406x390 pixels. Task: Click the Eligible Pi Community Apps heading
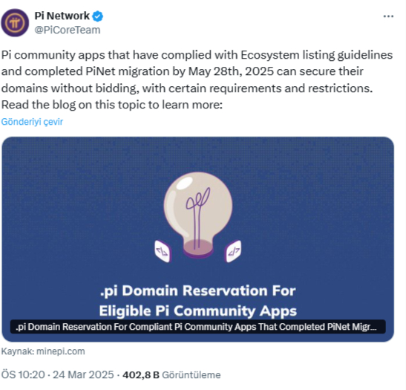coord(198,311)
